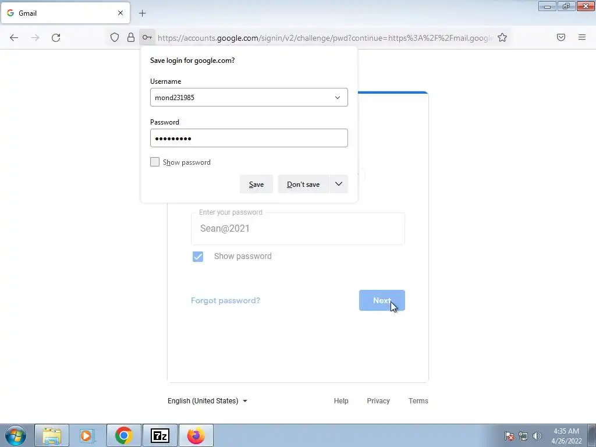Click the Next button
The height and width of the screenshot is (447, 596).
382,300
